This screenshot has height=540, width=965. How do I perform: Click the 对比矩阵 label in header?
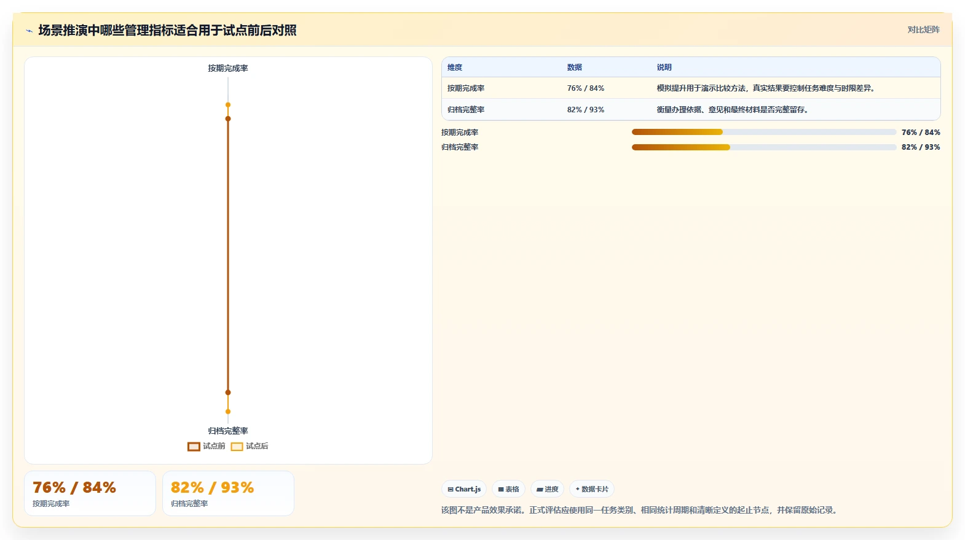click(x=924, y=29)
